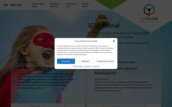
Task: Click the Akzeptieren button
Action: point(66,61)
